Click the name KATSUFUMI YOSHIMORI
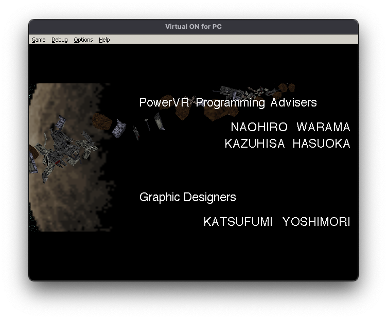387x319 pixels. tap(277, 222)
